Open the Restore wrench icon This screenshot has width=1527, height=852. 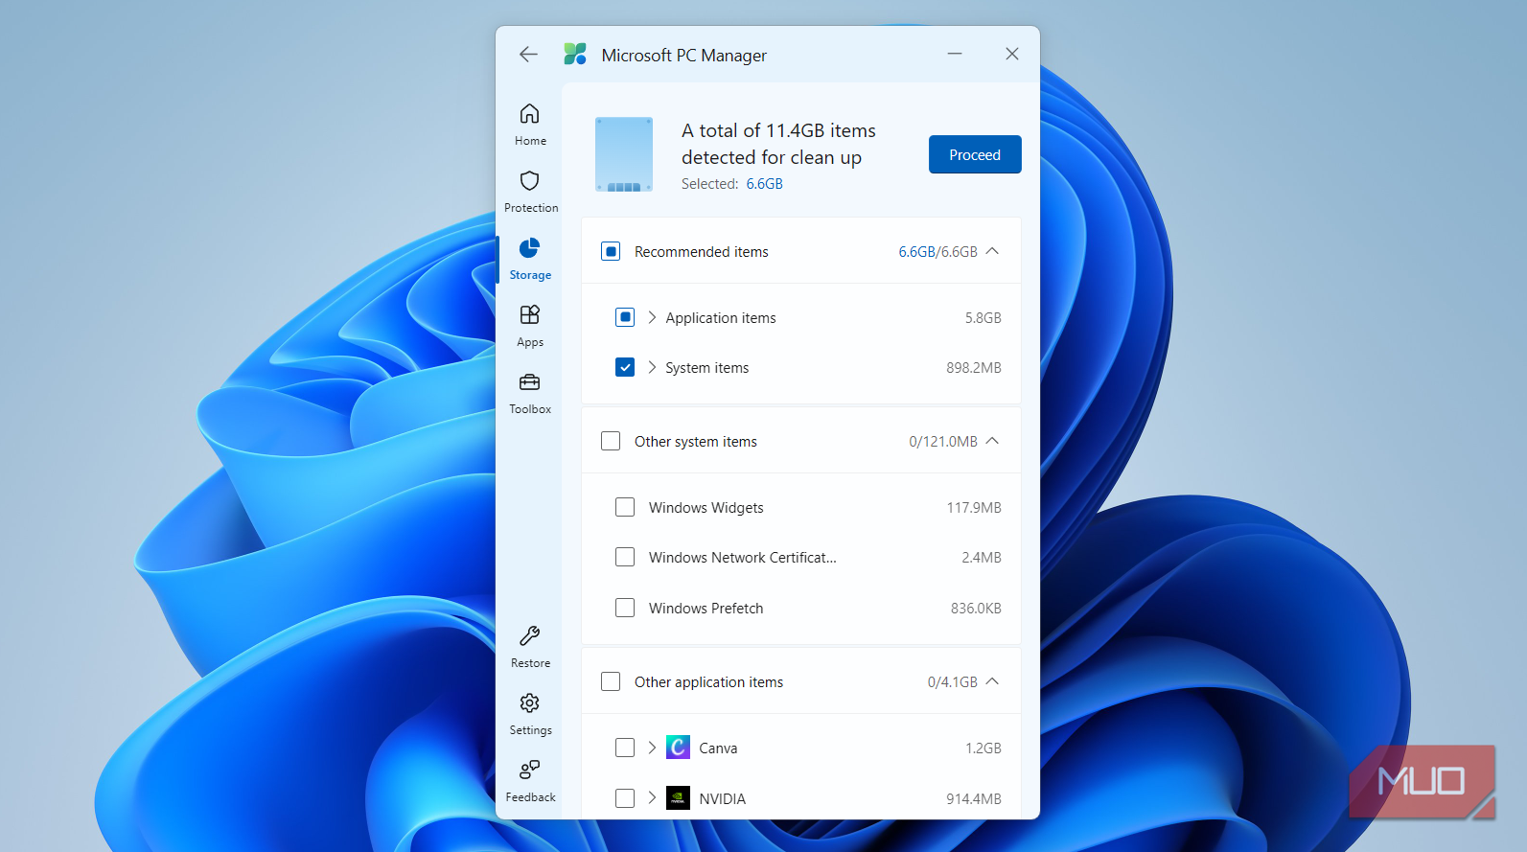[530, 636]
